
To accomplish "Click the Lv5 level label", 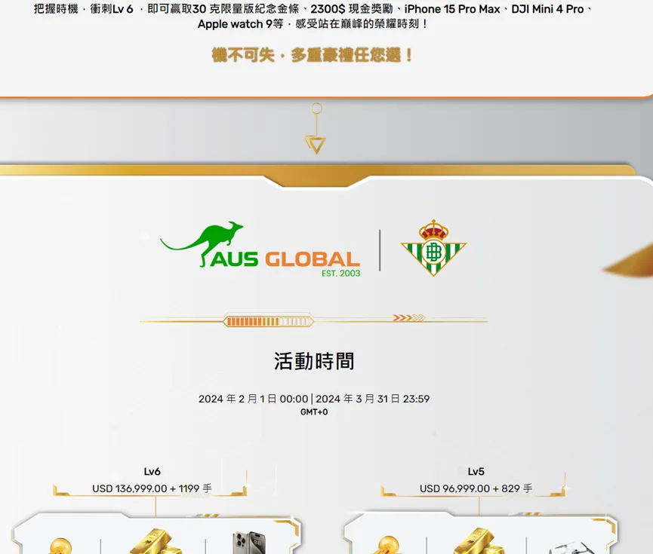I will pyautogui.click(x=476, y=472).
